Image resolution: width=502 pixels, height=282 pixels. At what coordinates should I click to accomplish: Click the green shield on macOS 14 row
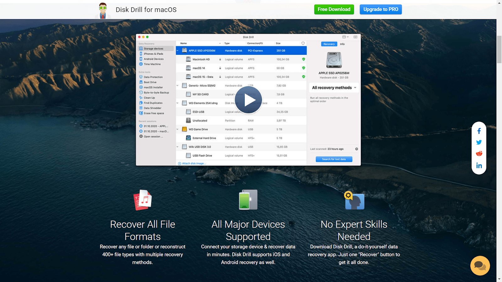tap(303, 68)
